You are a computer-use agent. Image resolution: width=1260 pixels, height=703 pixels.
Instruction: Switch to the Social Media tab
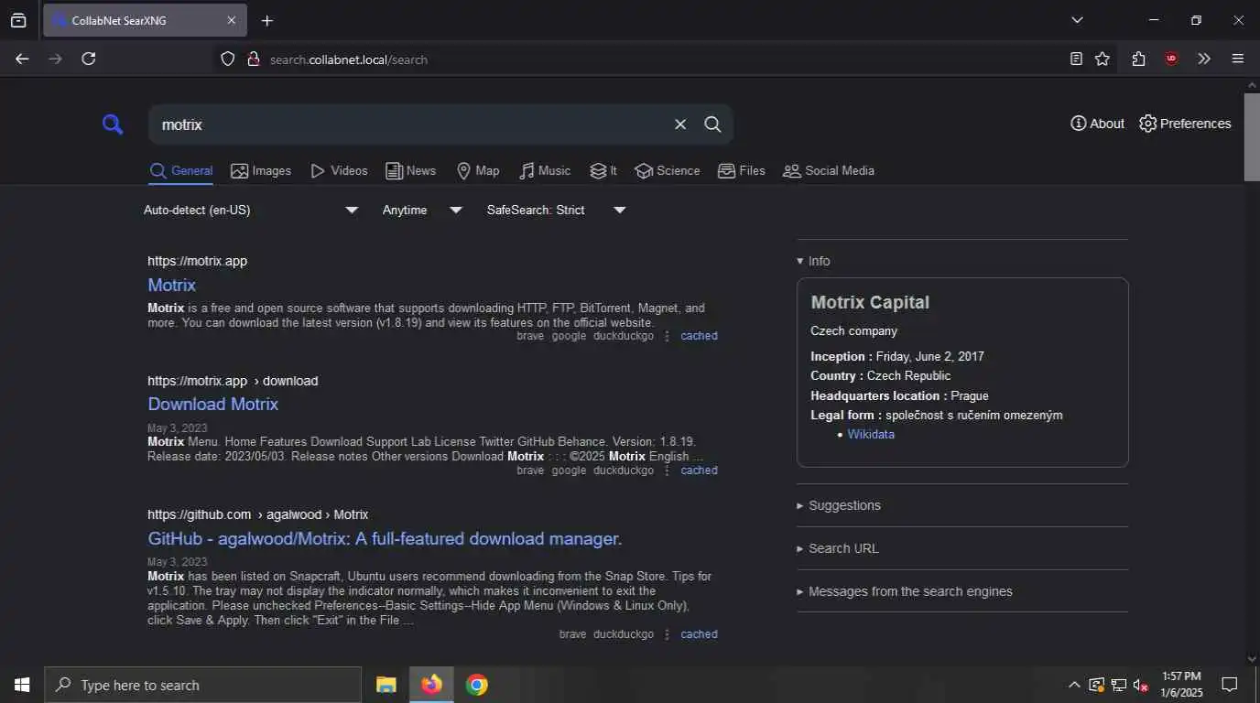829,171
